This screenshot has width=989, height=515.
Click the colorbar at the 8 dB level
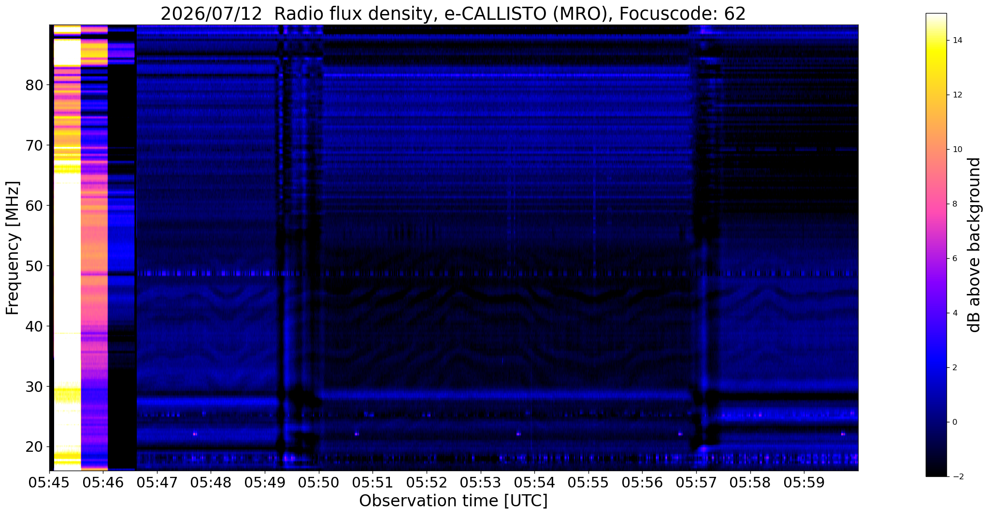(936, 204)
